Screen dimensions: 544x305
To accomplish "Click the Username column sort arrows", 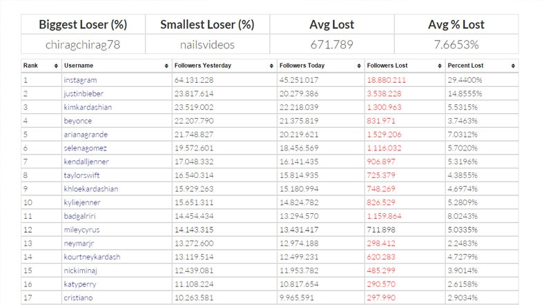I will [x=166, y=66].
